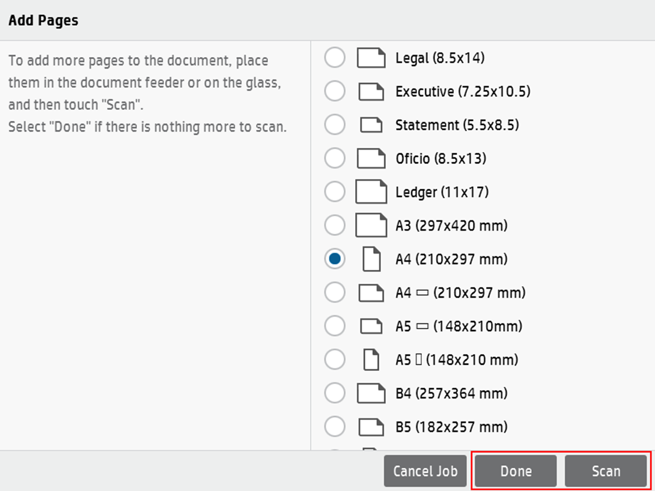The height and width of the screenshot is (491, 655).
Task: Click the Statement paper page icon
Action: coord(371,126)
